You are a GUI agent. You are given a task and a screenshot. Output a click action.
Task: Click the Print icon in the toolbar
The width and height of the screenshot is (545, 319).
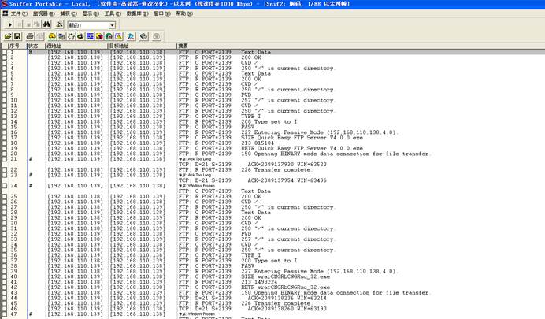[30, 36]
